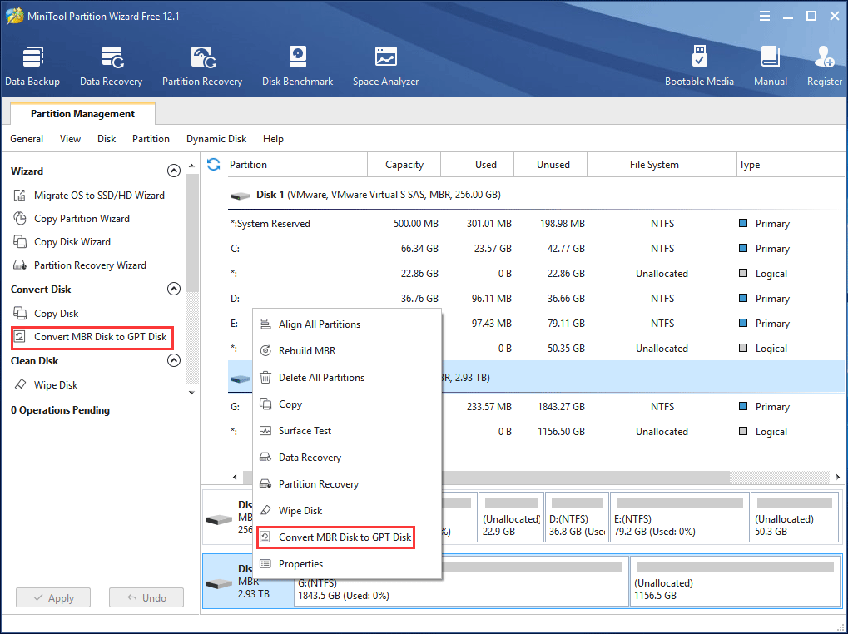Click the Undo button

click(x=146, y=597)
